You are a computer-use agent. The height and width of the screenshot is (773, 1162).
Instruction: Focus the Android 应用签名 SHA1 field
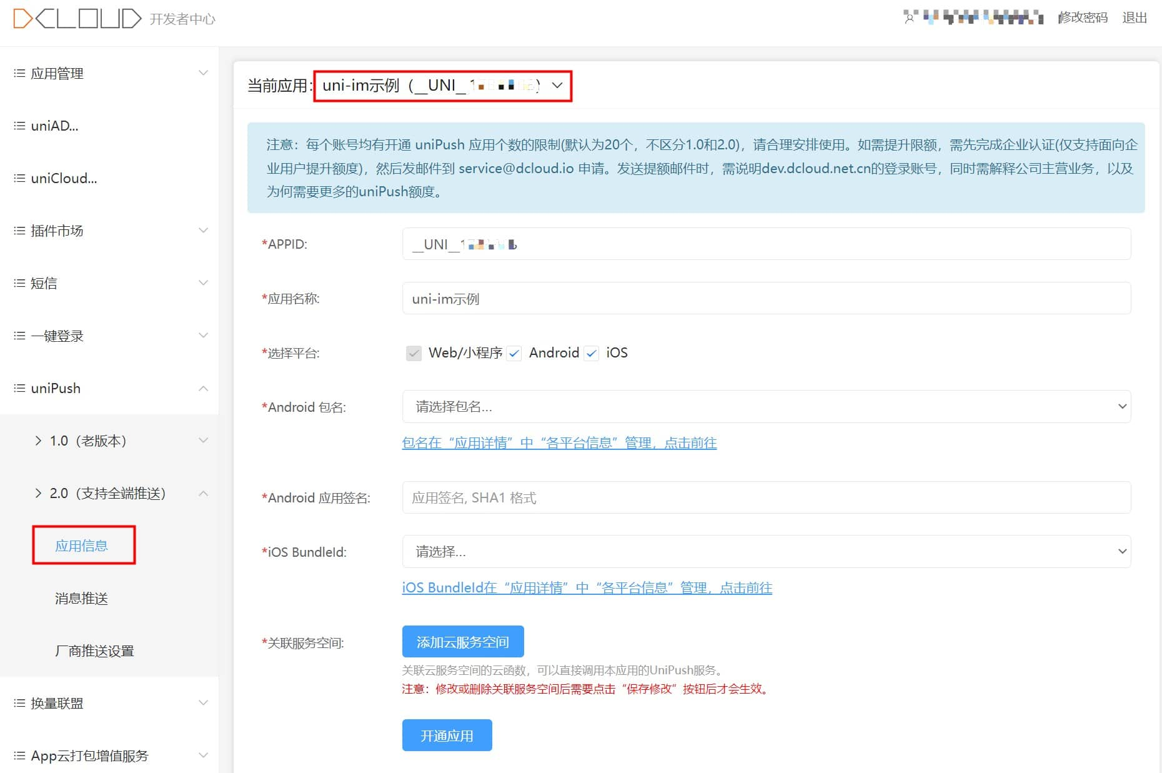coord(767,497)
